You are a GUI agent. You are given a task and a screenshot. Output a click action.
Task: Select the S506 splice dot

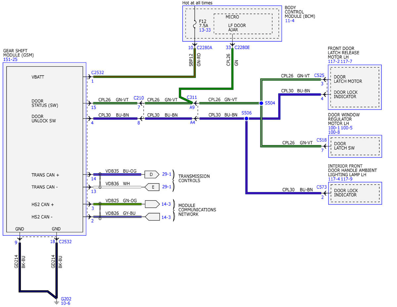click(x=246, y=118)
